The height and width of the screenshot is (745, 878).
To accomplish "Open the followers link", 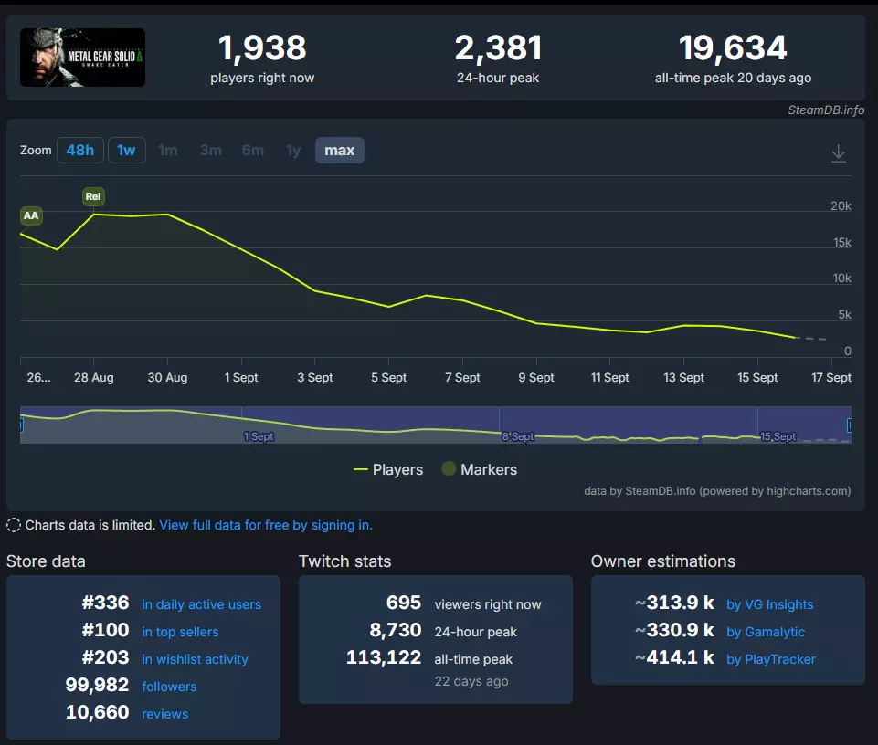I will tap(169, 687).
